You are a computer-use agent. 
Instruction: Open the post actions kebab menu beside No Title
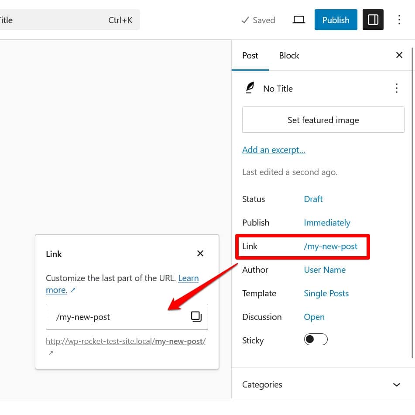[397, 88]
